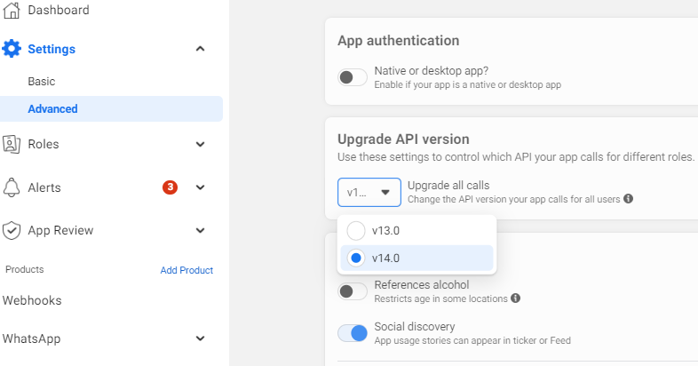Click the Dashboard home icon
This screenshot has width=698, height=366.
pos(12,11)
